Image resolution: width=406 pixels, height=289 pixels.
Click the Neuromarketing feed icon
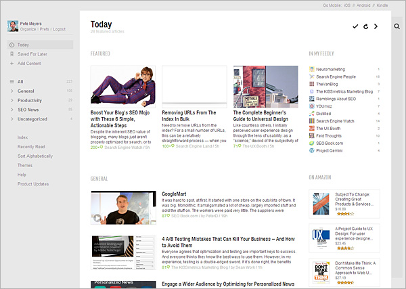(311, 70)
